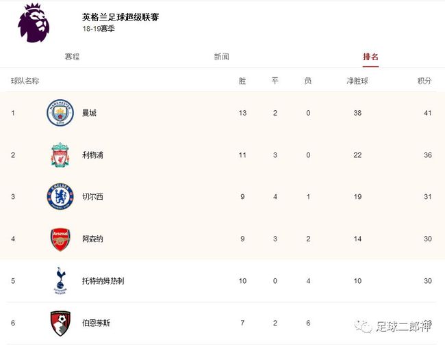Open the 曼城 team name link
This screenshot has width=445, height=346.
89,113
